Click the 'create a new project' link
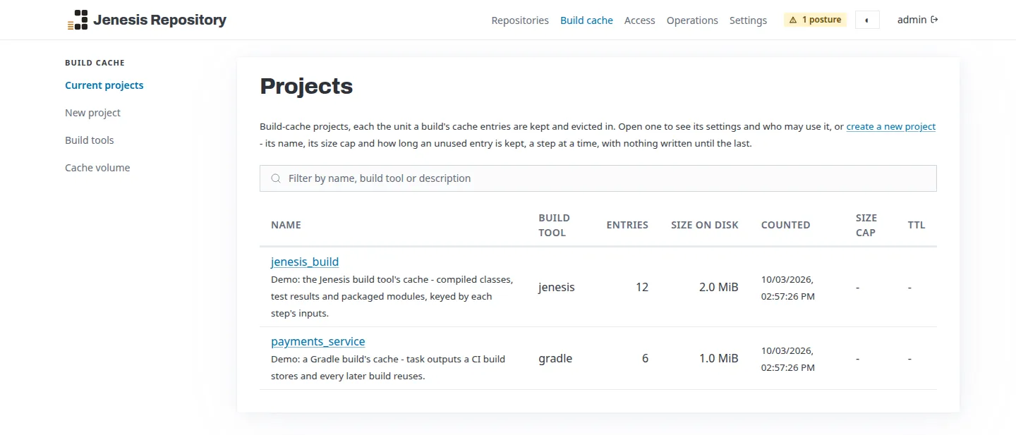This screenshot has height=435, width=1016. tap(891, 127)
